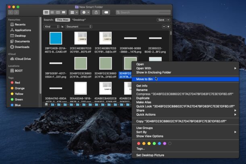Switch to icon view

pos(46,12)
